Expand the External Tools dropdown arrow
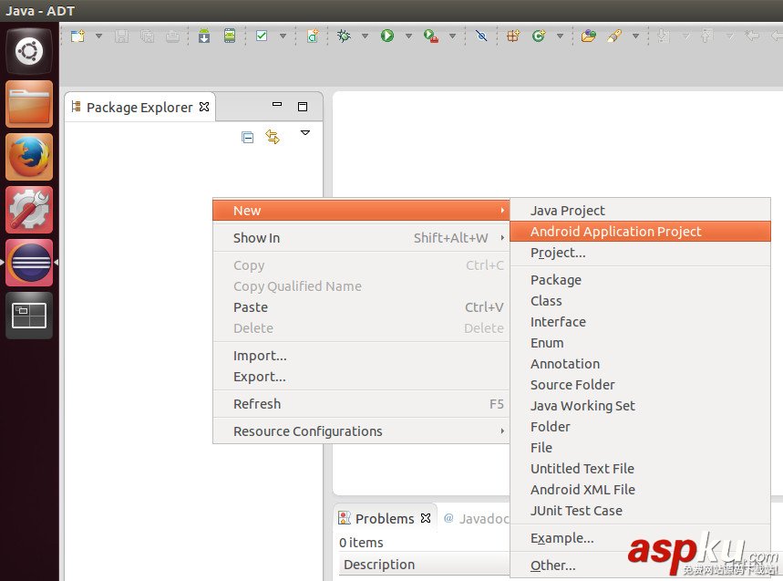 point(452,36)
